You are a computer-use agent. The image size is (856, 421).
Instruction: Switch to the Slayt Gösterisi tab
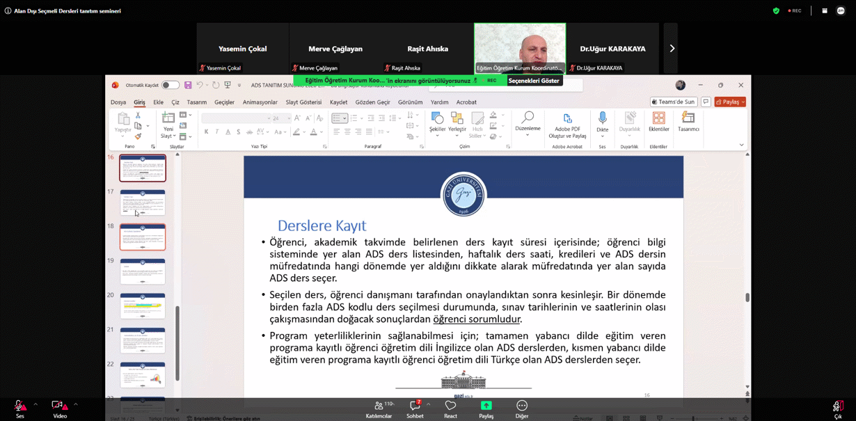coord(303,102)
